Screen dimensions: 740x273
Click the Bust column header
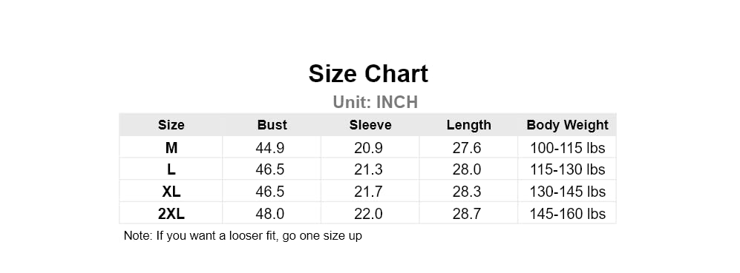tap(272, 125)
